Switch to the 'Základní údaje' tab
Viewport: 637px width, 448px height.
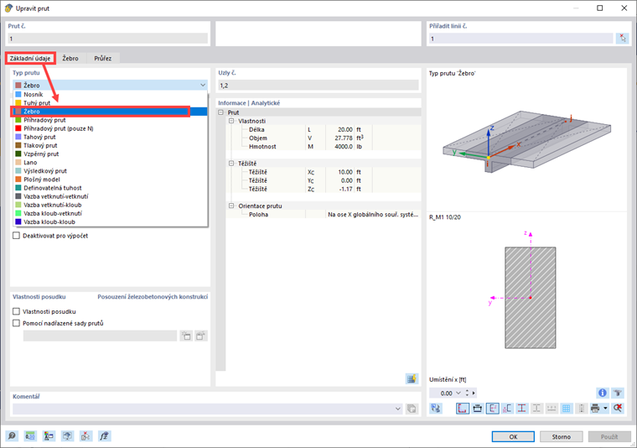point(30,58)
